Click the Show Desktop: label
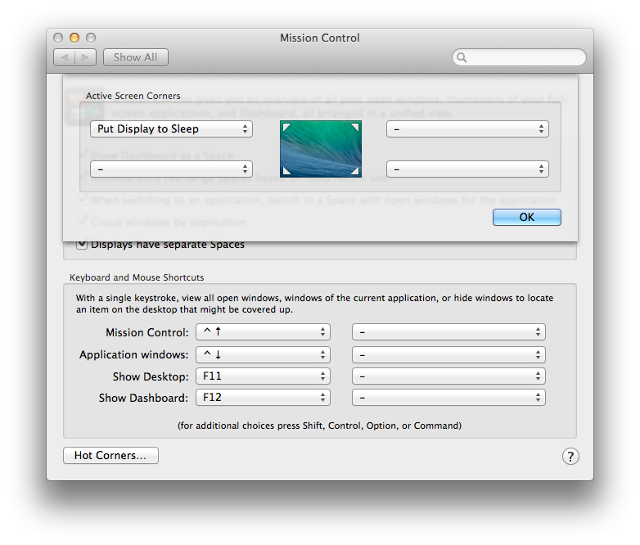 [151, 376]
